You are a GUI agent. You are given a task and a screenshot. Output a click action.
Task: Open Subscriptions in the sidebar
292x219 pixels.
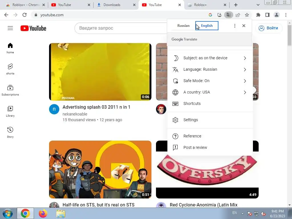coord(10,90)
